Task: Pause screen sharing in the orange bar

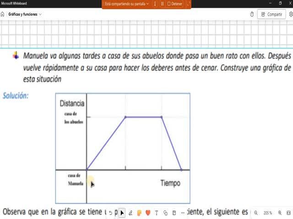Action: click(x=162, y=4)
